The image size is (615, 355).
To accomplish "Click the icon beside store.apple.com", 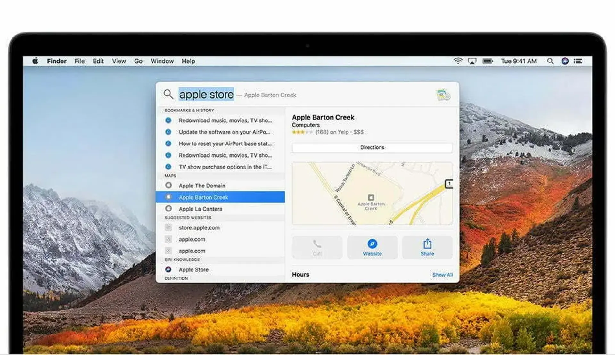I will click(168, 227).
